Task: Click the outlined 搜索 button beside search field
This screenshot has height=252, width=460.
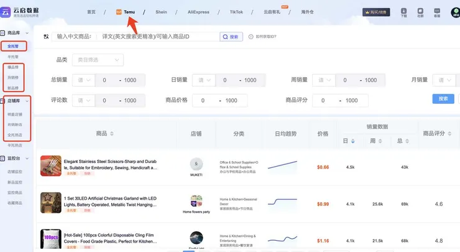Action: 231,37
